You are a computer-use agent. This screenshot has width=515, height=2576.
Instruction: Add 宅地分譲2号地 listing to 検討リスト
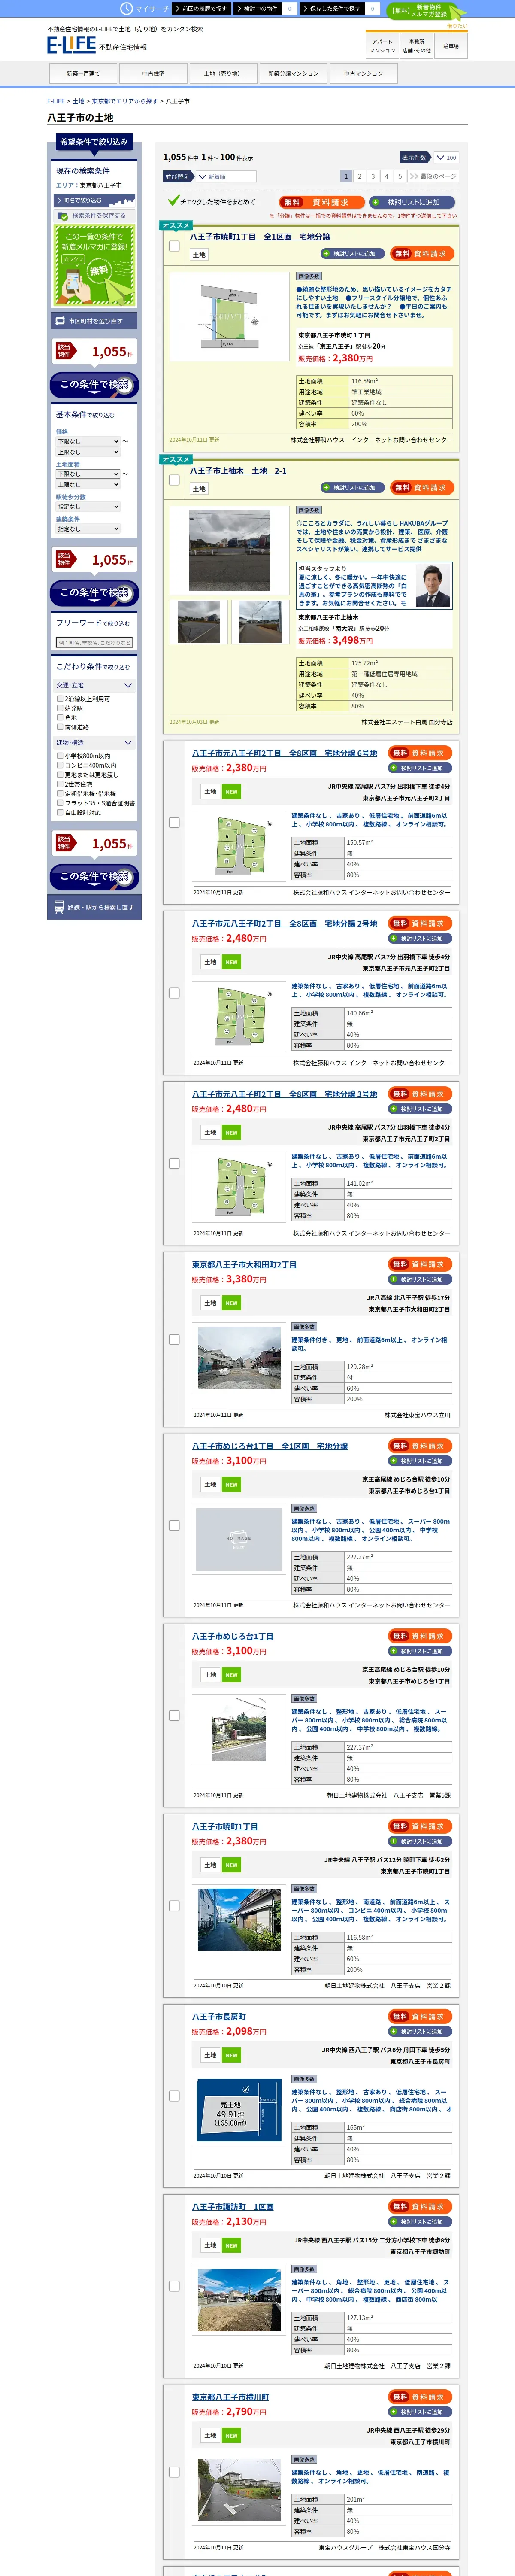pyautogui.click(x=420, y=938)
